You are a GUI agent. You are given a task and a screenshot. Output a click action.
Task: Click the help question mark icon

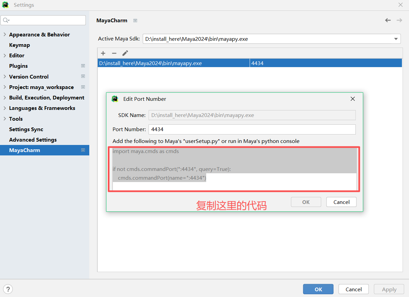point(8,289)
